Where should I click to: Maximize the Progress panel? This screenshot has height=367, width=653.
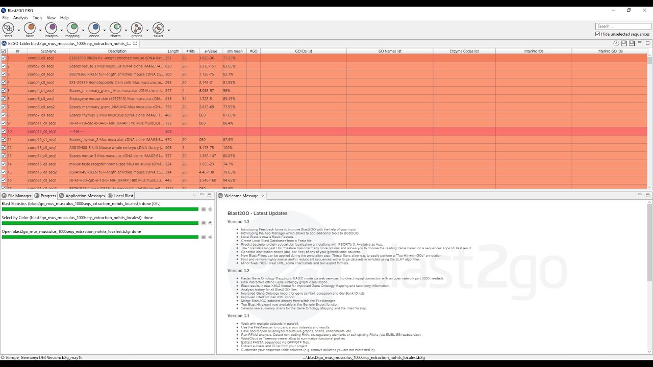[x=209, y=195]
